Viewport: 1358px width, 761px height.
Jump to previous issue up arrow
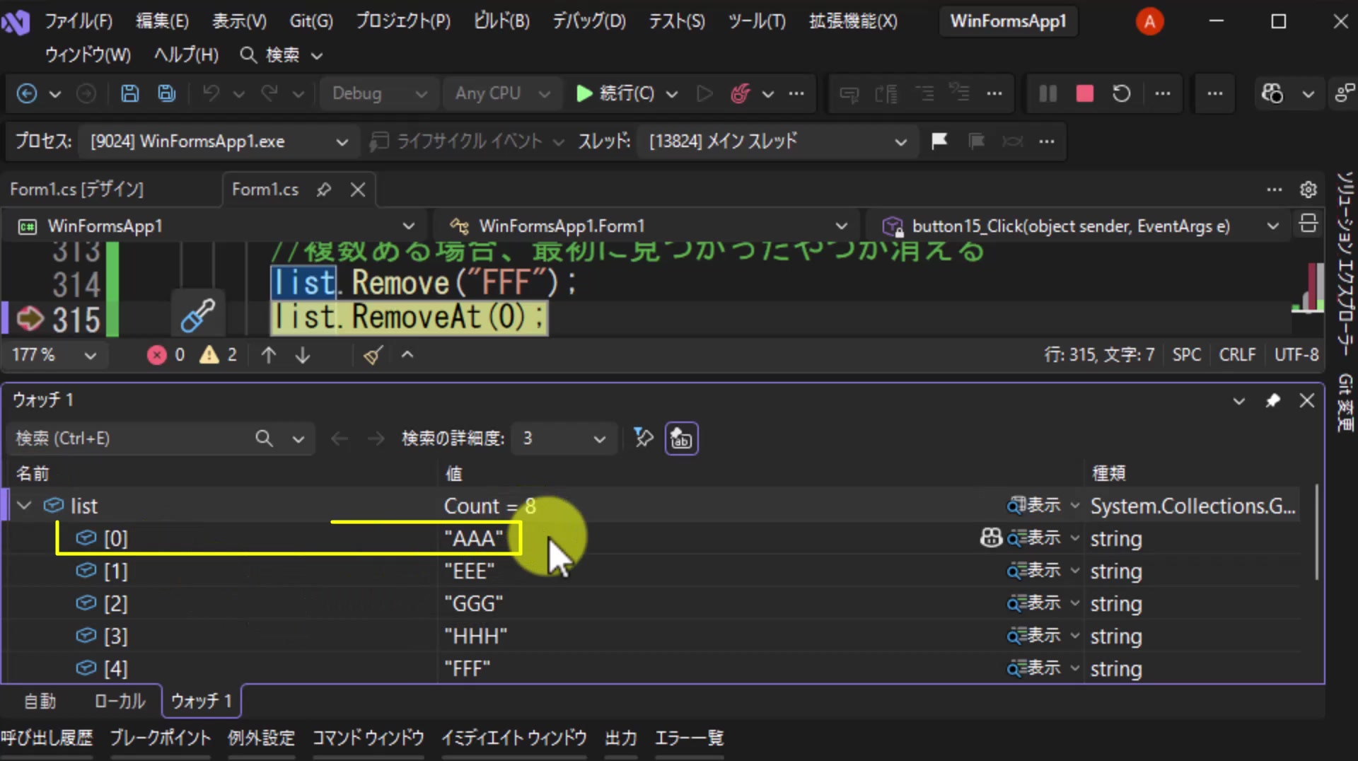[x=268, y=355]
